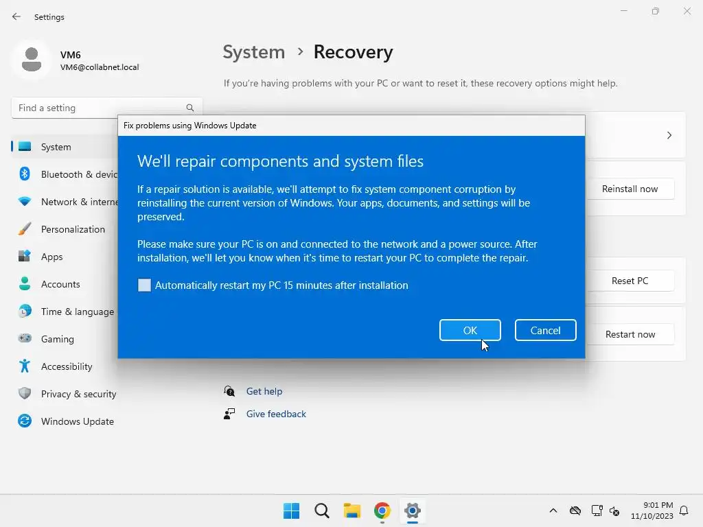The height and width of the screenshot is (527, 703).
Task: Click the Privacy & security shield icon
Action: [25, 393]
